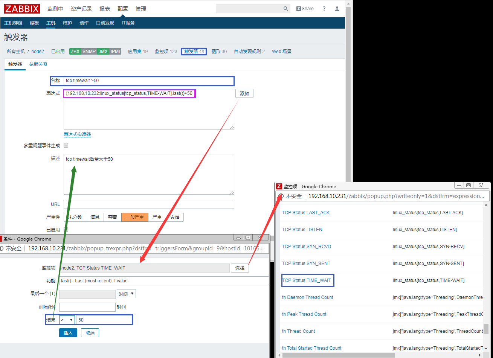Go to 主机 submenu
The height and width of the screenshot is (358, 493).
point(51,23)
